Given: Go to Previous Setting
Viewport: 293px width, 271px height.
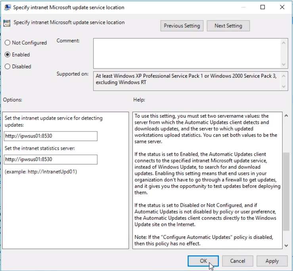Looking at the screenshot, I should (x=182, y=26).
